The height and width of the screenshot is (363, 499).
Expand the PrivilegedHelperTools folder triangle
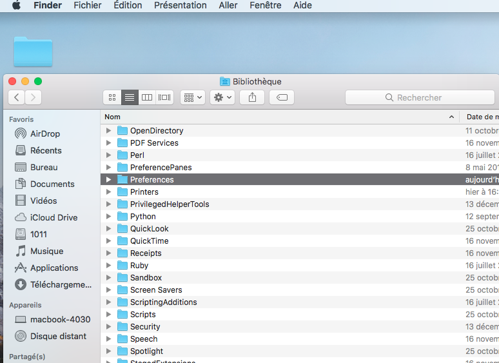108,204
